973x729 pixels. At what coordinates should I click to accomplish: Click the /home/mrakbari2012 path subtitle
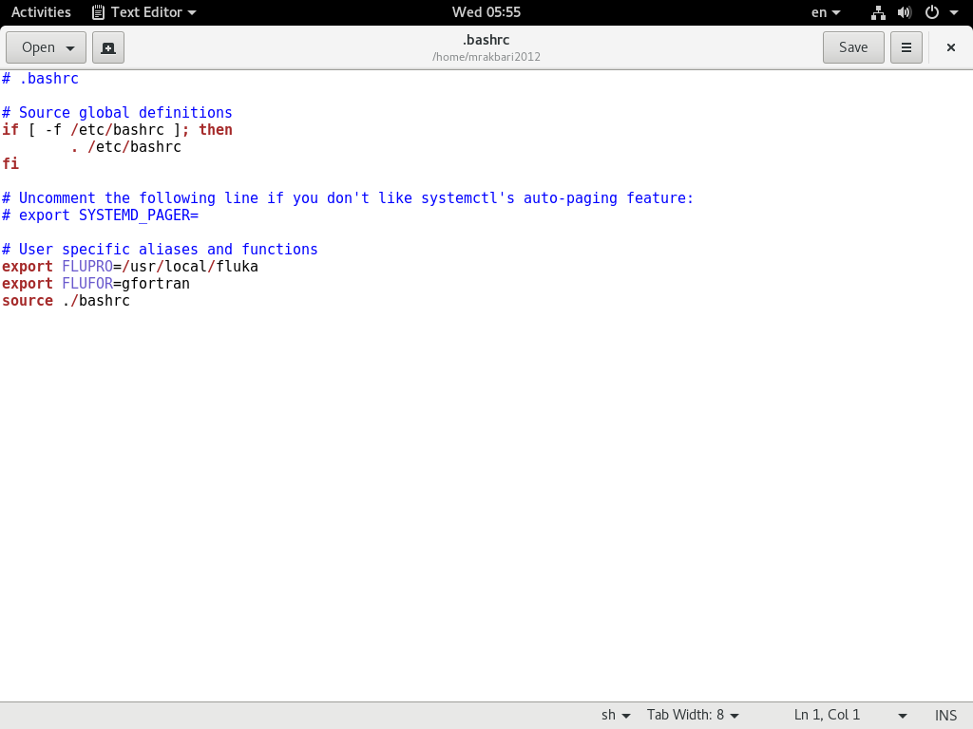[x=486, y=57]
